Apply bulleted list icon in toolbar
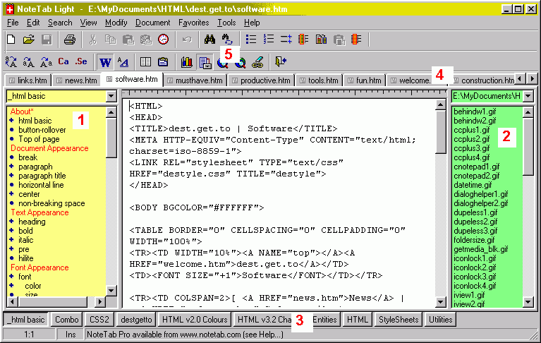Viewport: 541px width, 343px height. [x=251, y=40]
